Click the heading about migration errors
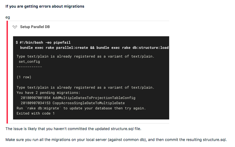 45,6
